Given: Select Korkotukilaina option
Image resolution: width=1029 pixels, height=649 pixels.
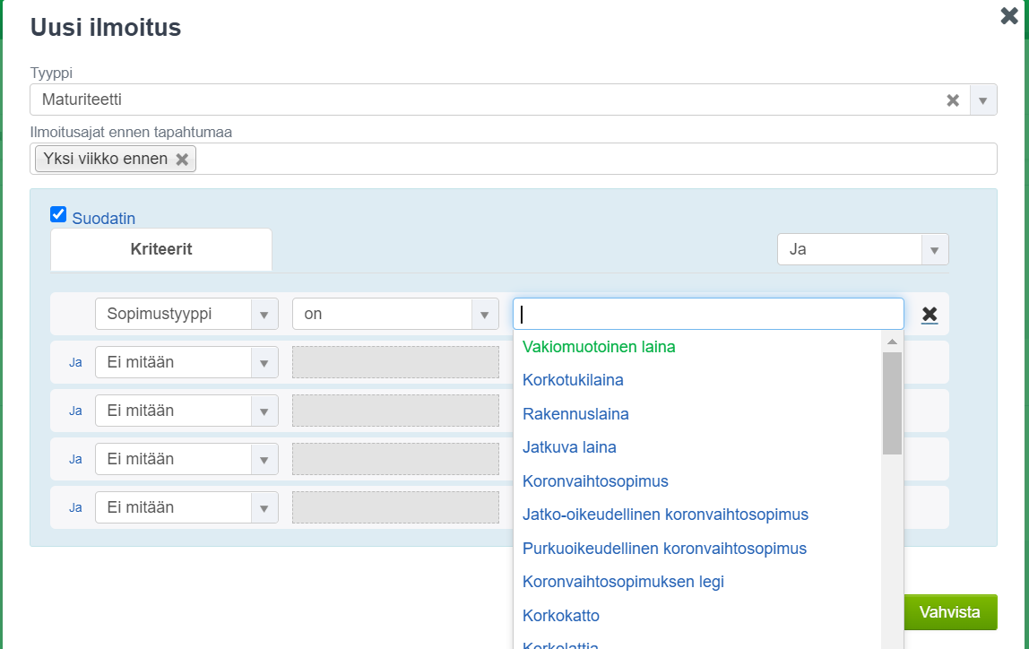Looking at the screenshot, I should (x=573, y=380).
